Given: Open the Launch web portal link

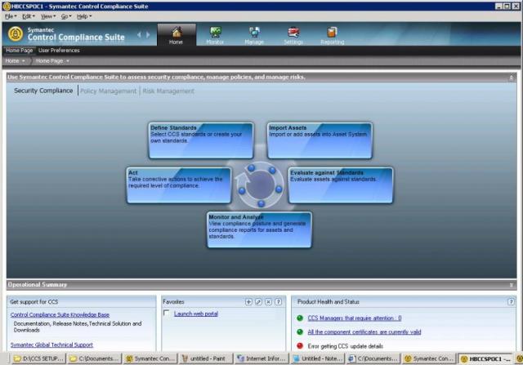Looking at the screenshot, I should pos(196,314).
